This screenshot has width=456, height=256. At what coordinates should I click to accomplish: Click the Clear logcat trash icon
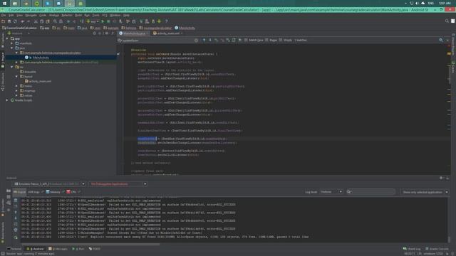pyautogui.click(x=16, y=201)
